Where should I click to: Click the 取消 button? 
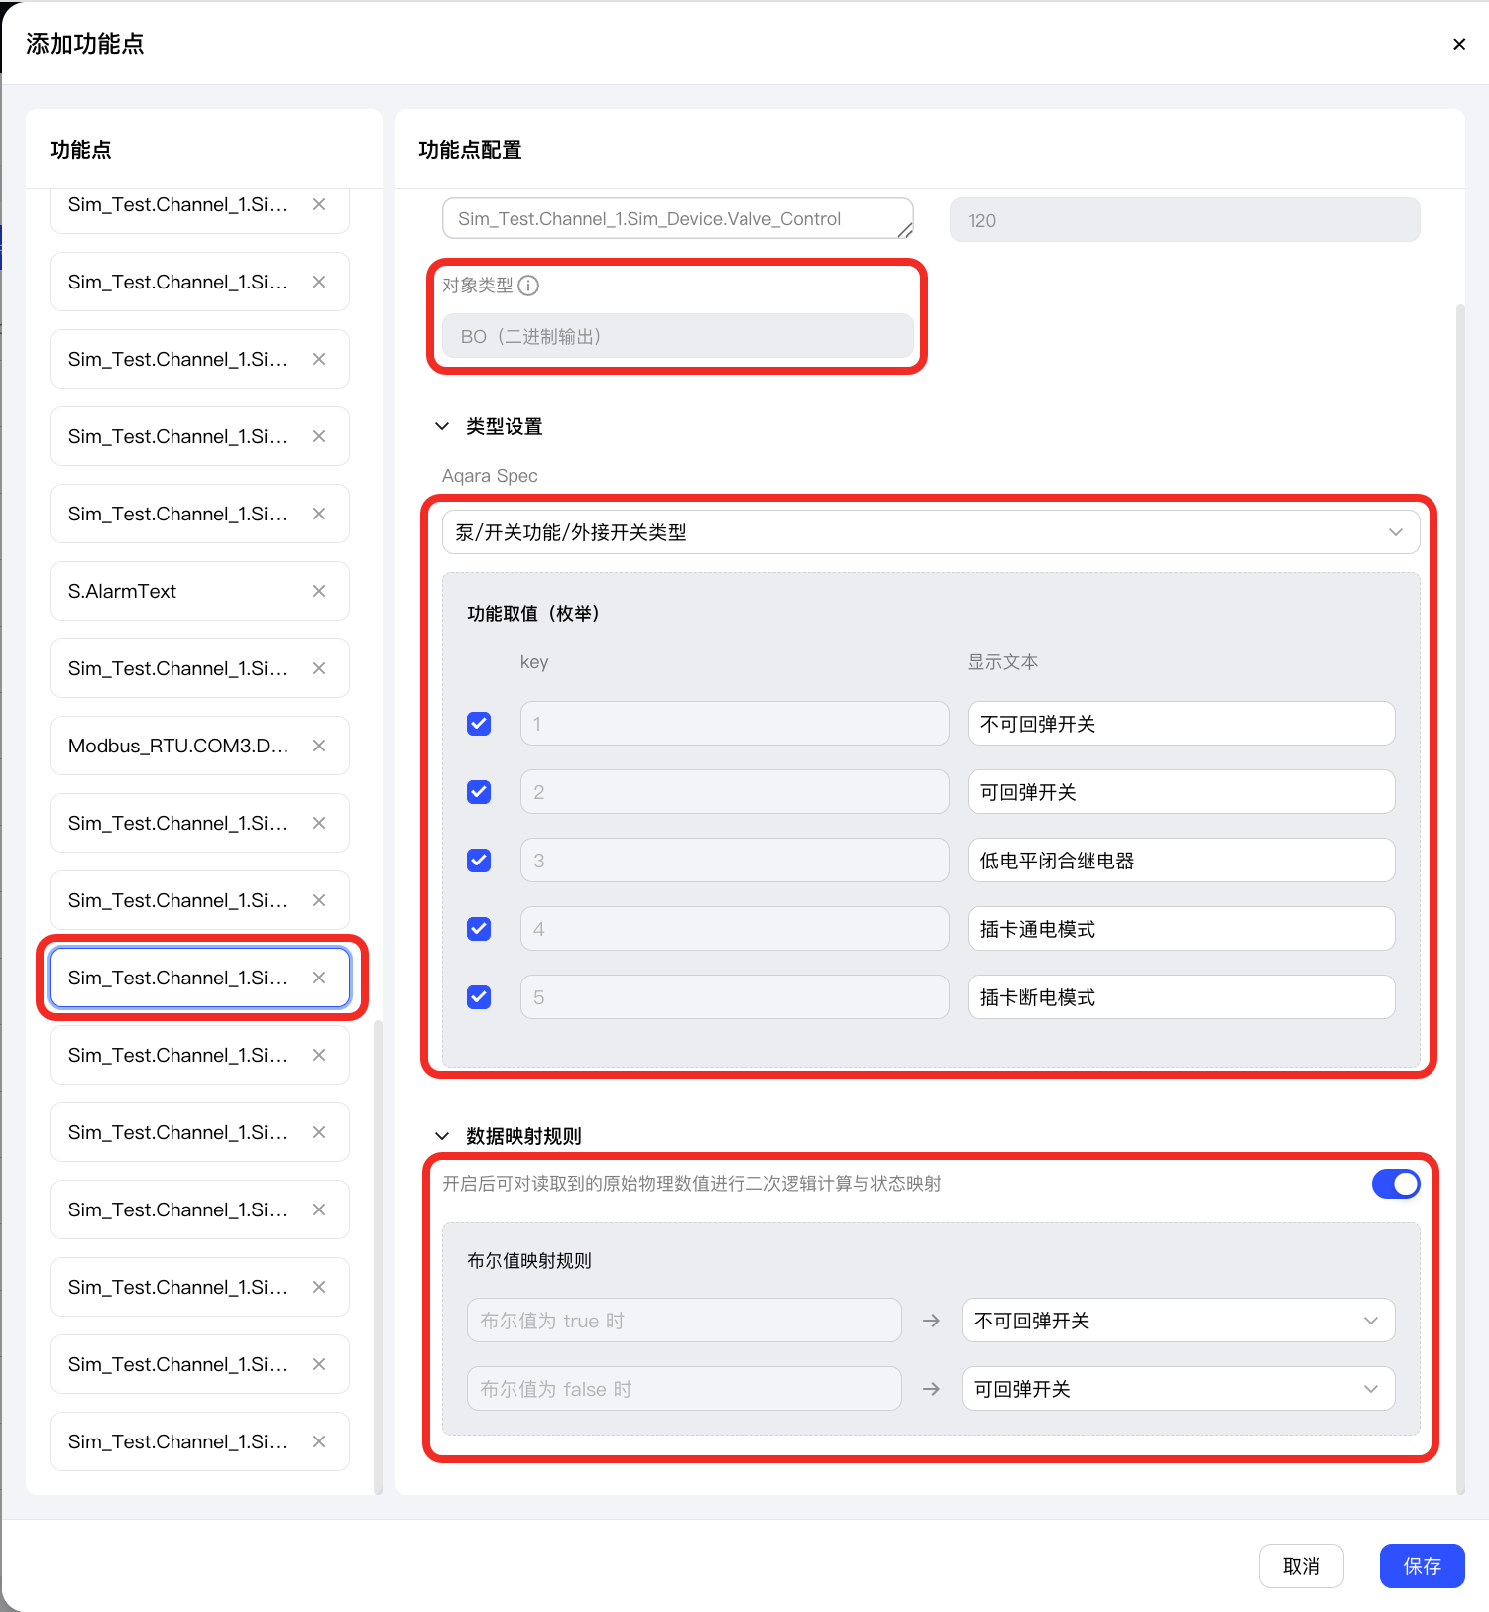pyautogui.click(x=1301, y=1566)
